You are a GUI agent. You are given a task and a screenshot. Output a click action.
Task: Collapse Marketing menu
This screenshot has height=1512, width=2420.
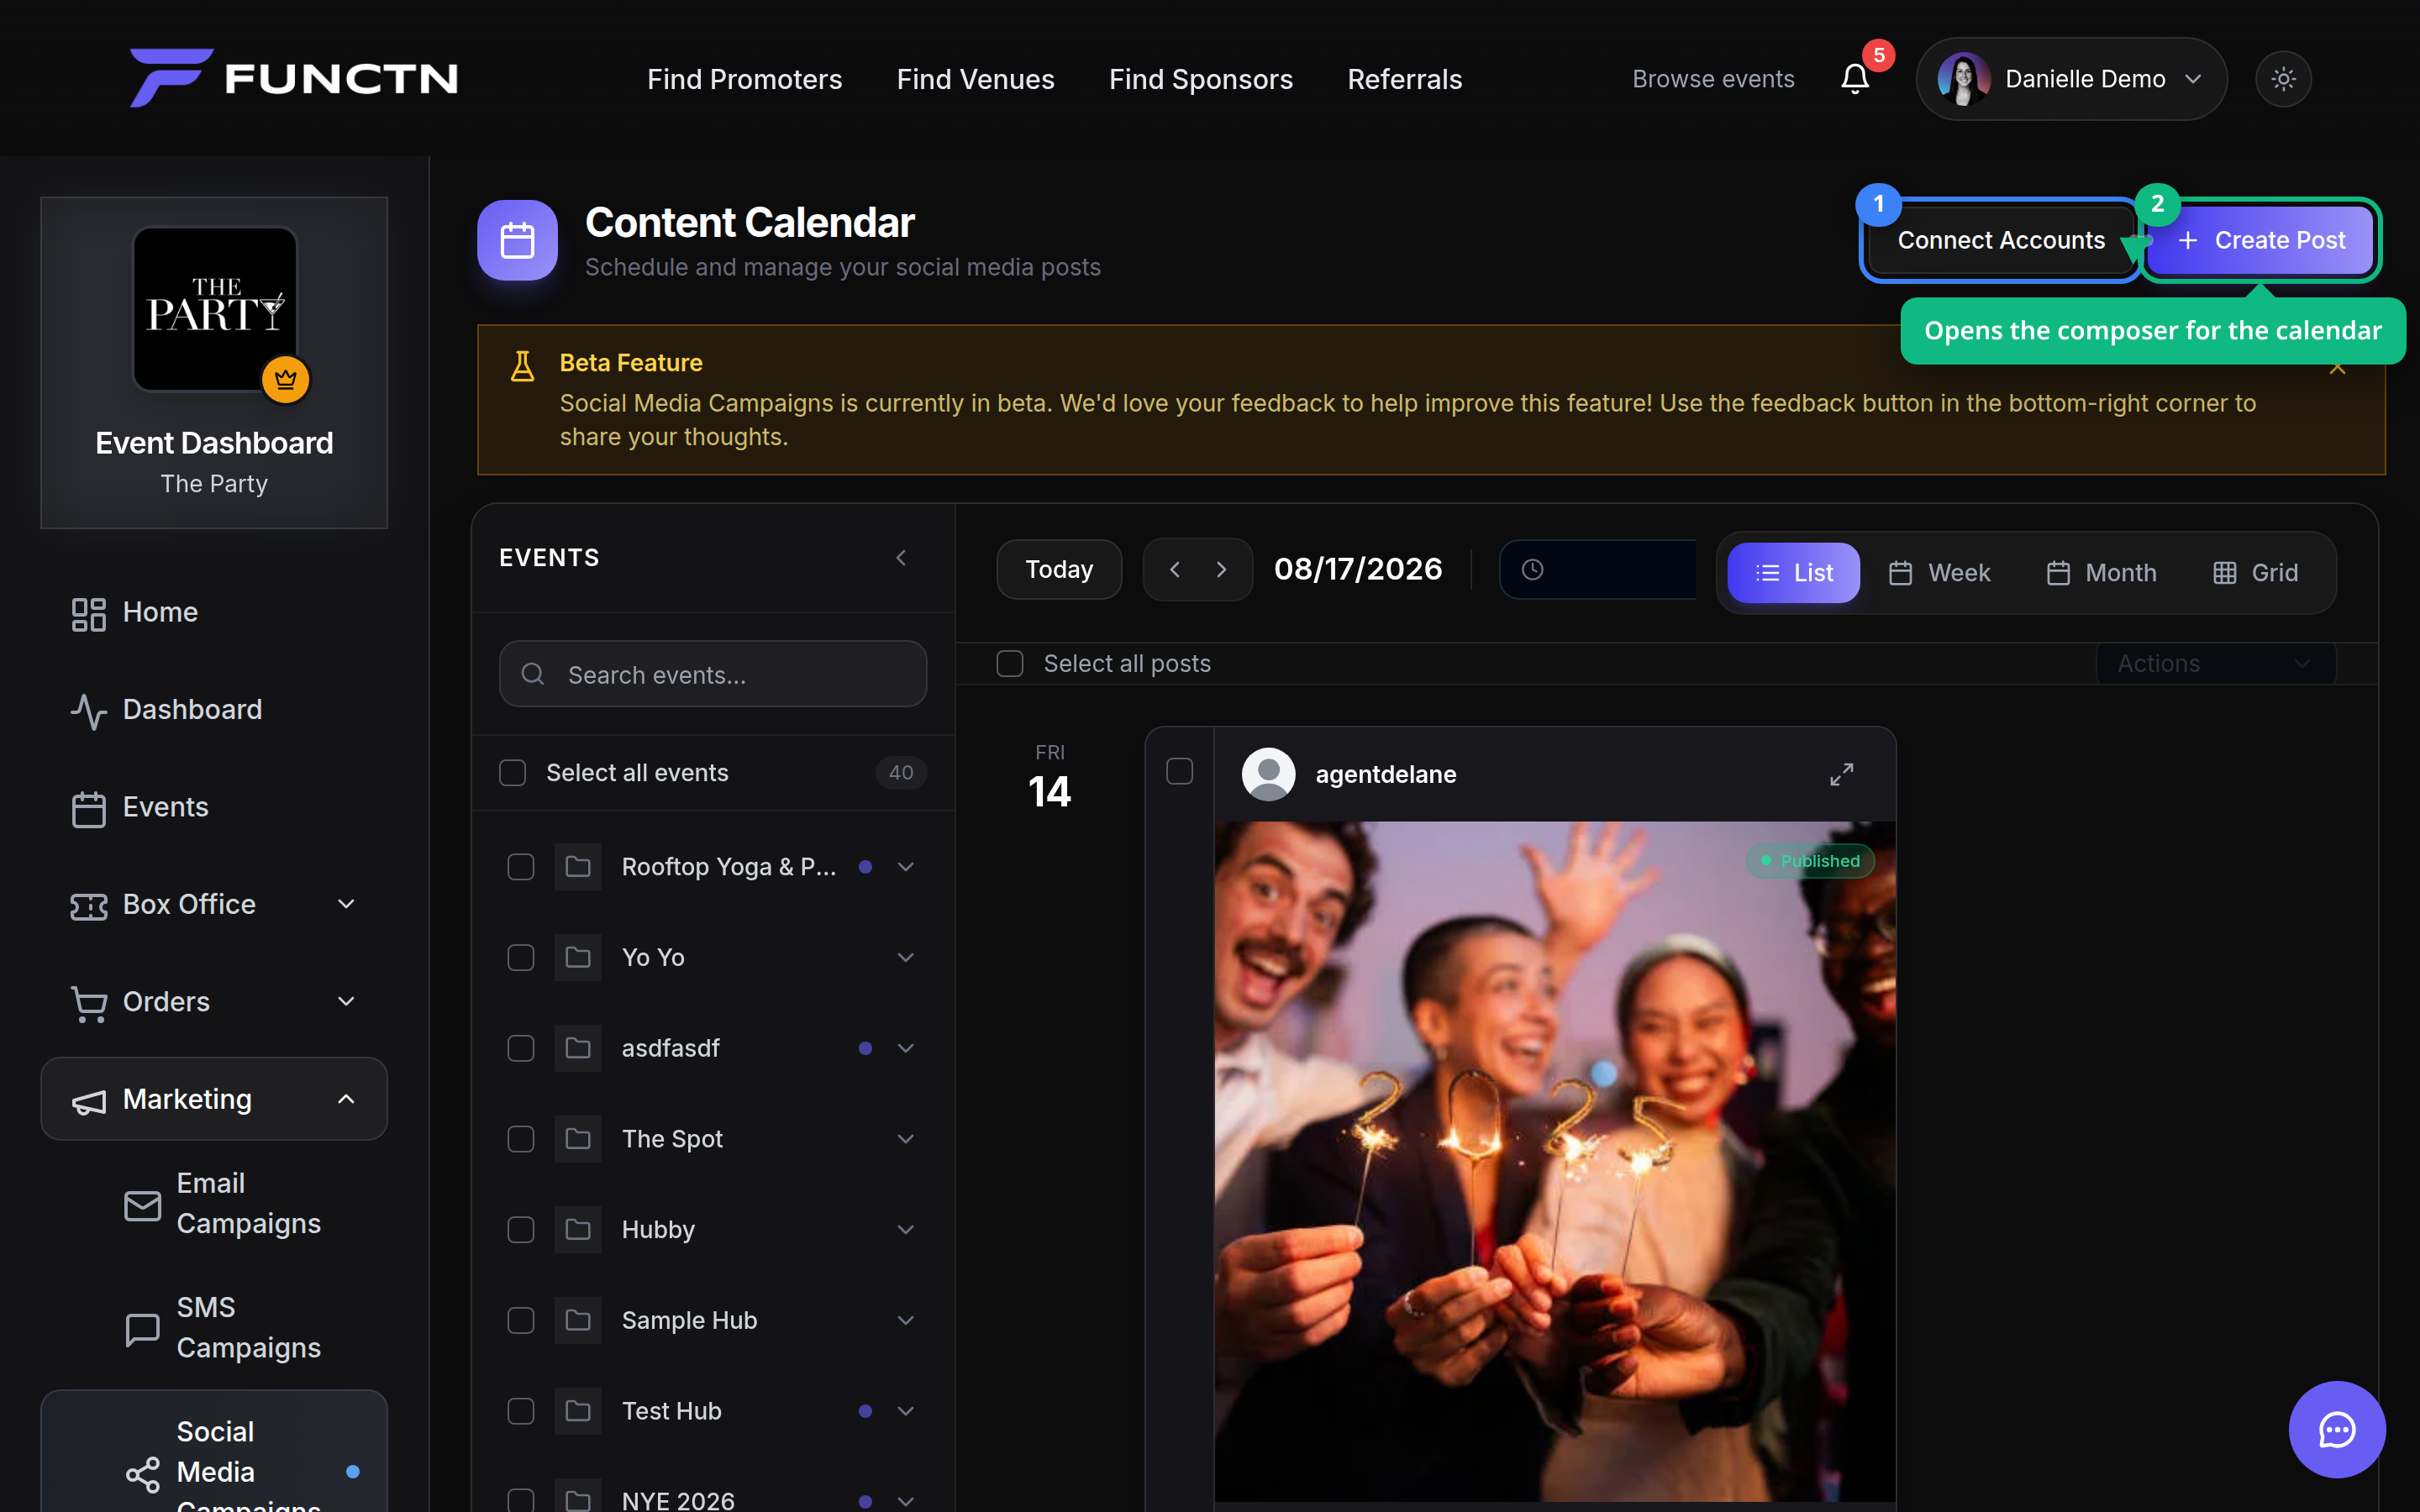point(346,1099)
